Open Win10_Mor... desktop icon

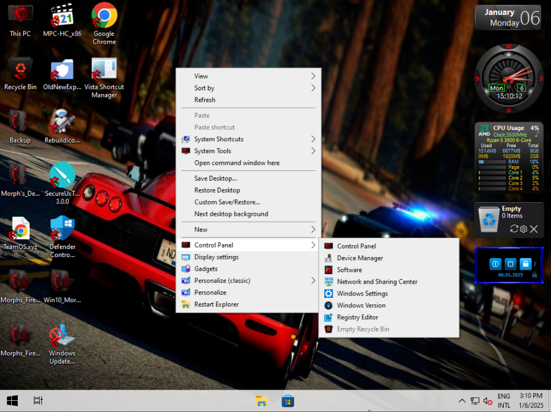pyautogui.click(x=62, y=286)
